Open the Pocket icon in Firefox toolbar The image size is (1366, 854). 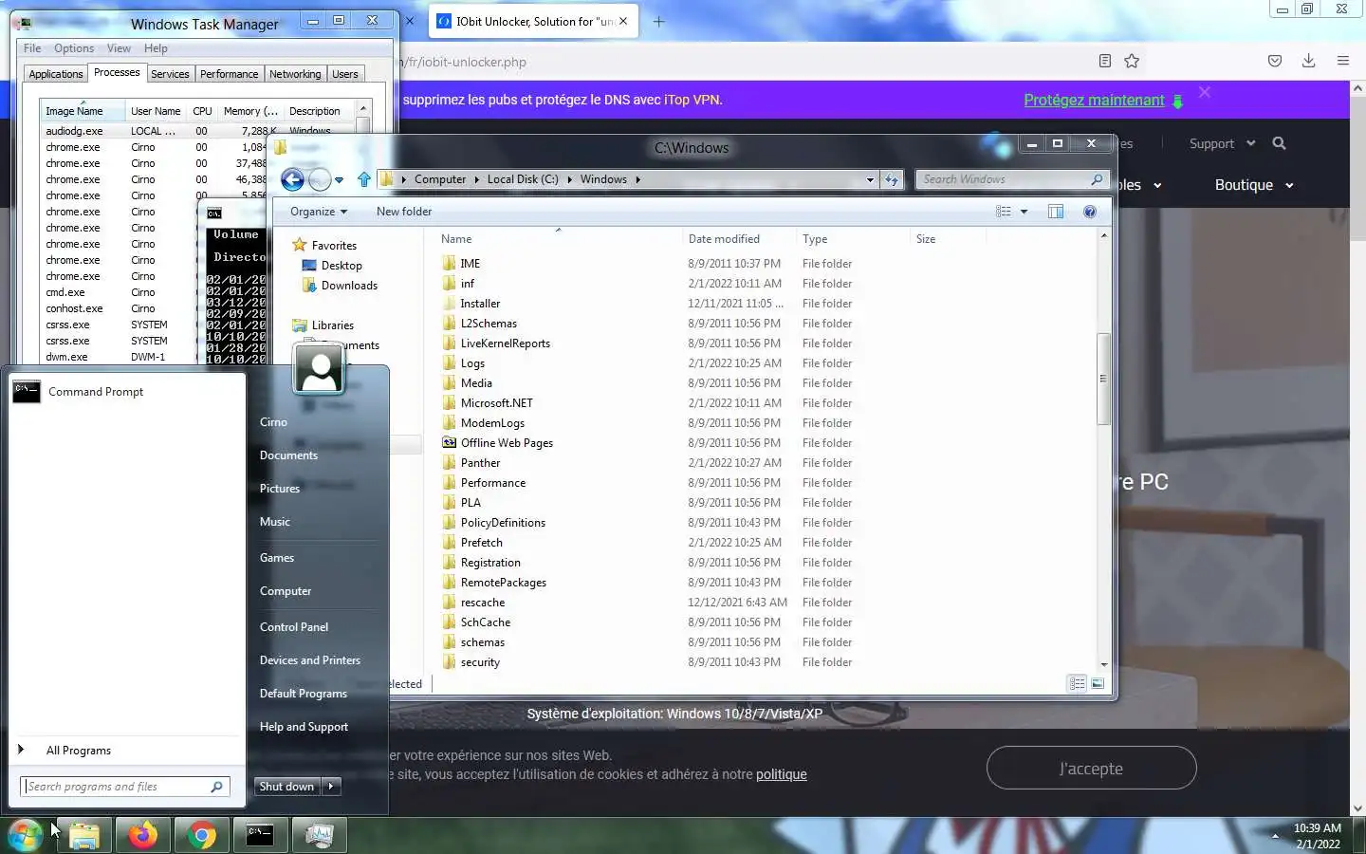click(x=1275, y=61)
